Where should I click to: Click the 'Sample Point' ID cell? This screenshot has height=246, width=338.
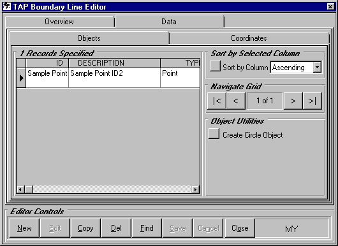pos(47,78)
